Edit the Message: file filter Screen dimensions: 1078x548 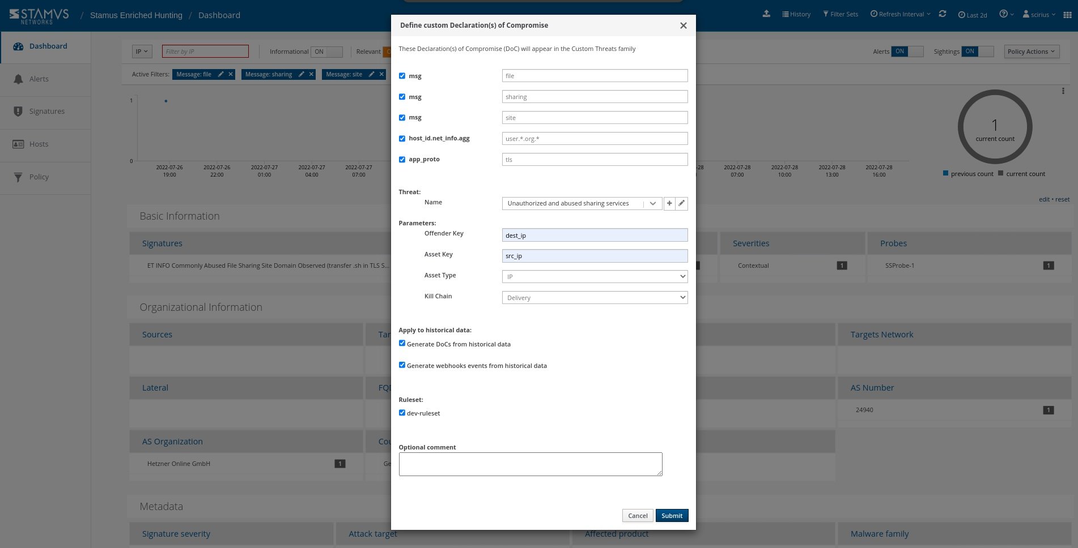220,74
